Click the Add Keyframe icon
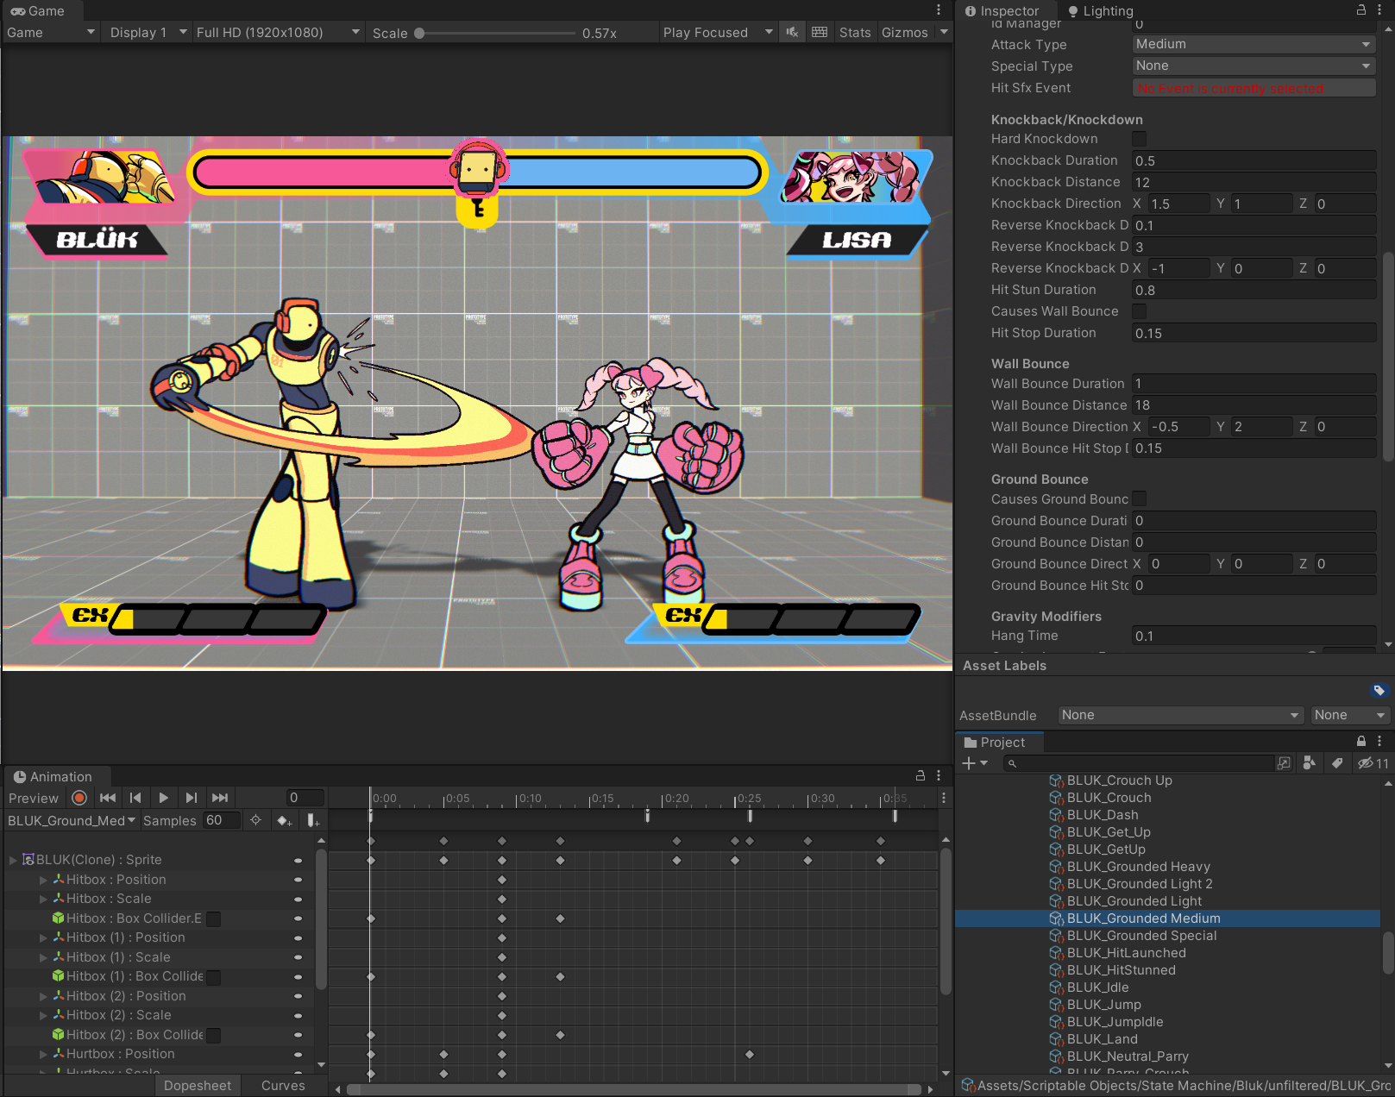 (284, 820)
